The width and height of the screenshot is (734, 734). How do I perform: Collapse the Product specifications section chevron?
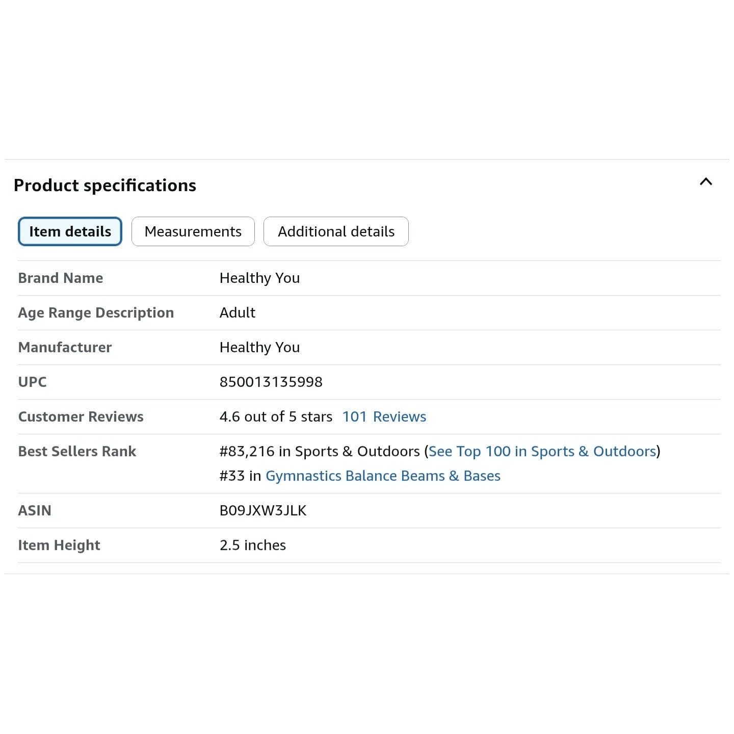point(705,181)
